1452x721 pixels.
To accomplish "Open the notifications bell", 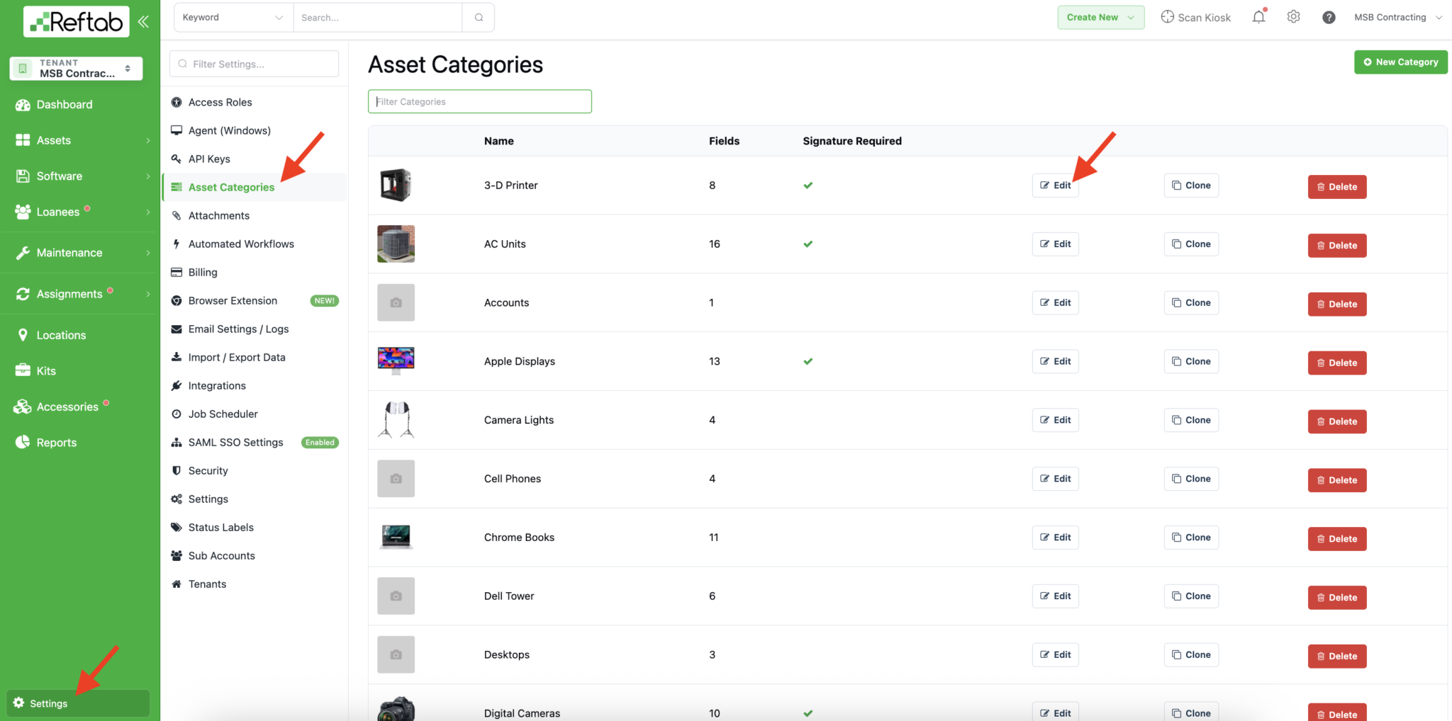I will [1258, 17].
